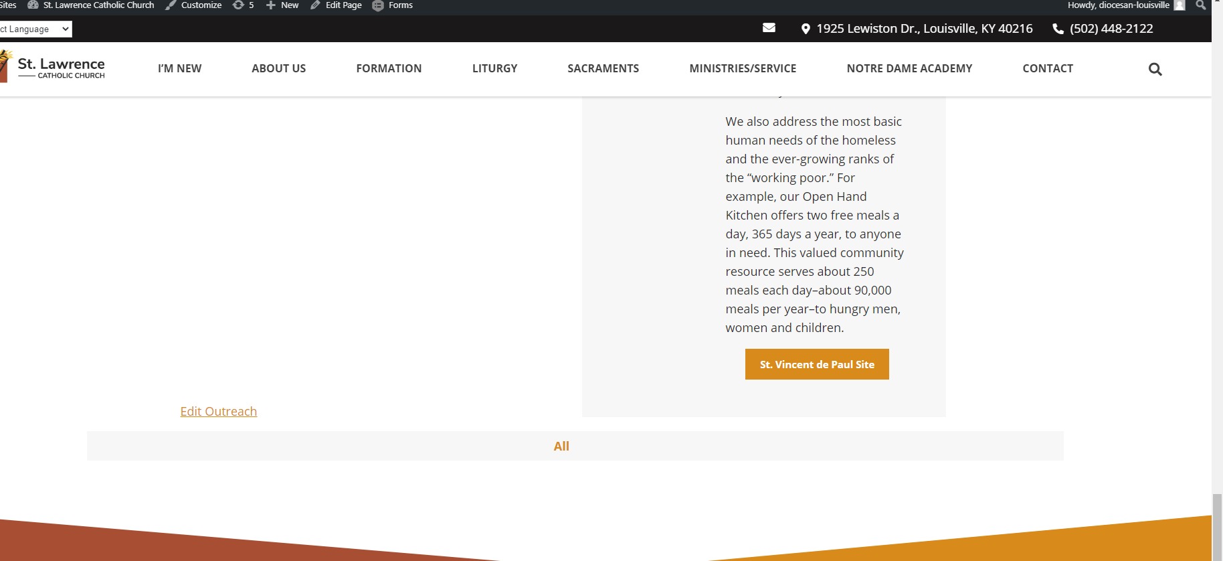
Task: Click the New content plus item
Action: pos(282,5)
